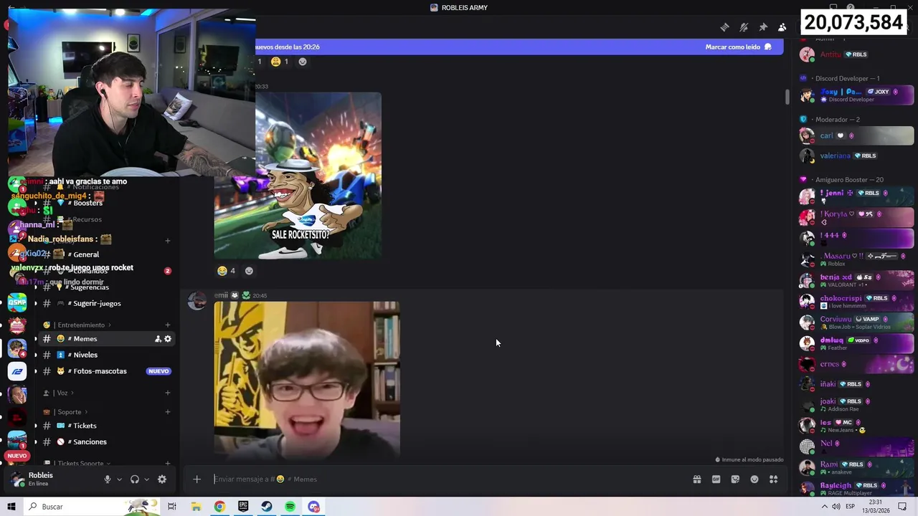
Task: Open Windows Start menu
Action: [x=11, y=507]
